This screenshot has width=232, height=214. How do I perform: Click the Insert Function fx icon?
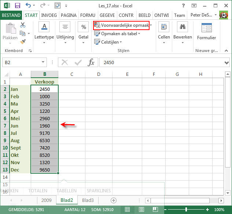coord(91,62)
